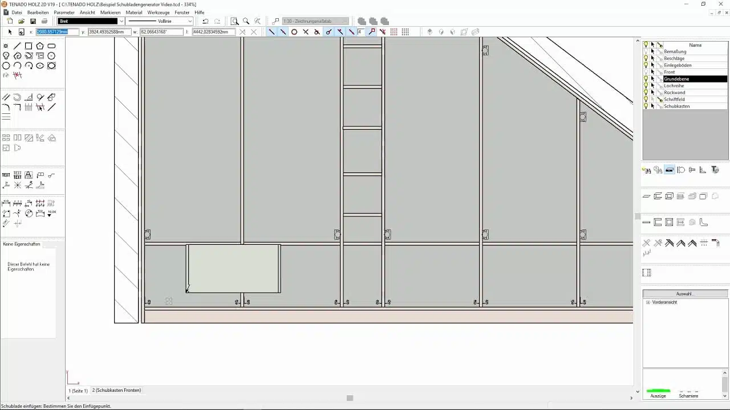The image size is (730, 410).
Task: Select the Schubkasten layer name
Action: click(677, 106)
